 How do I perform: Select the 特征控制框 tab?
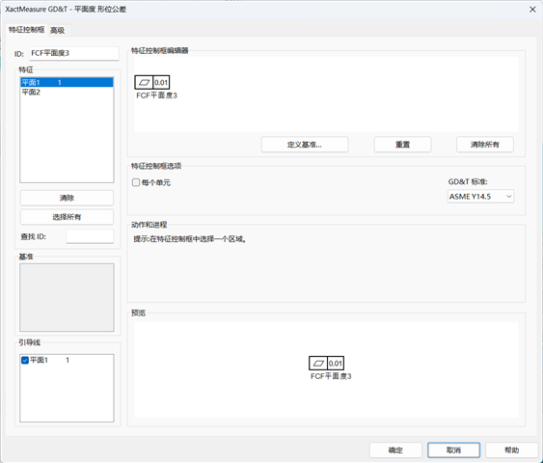coord(27,30)
